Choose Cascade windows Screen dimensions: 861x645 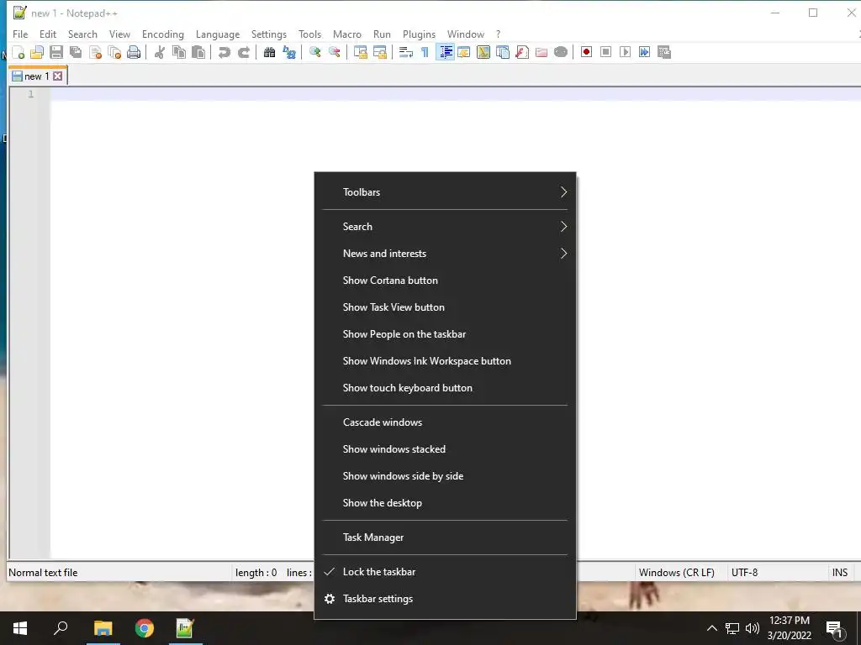446,422
